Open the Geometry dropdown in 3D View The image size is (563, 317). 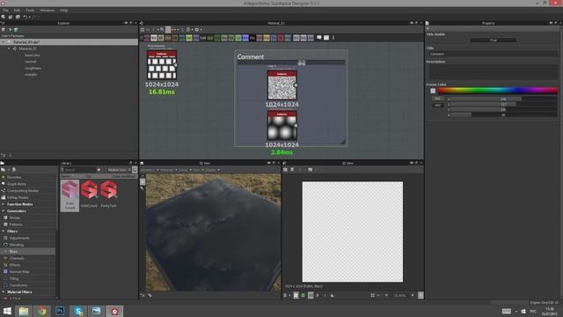click(150, 170)
